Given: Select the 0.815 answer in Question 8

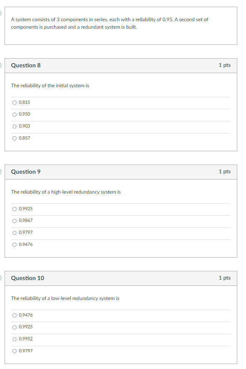Looking at the screenshot, I should click(x=14, y=102).
